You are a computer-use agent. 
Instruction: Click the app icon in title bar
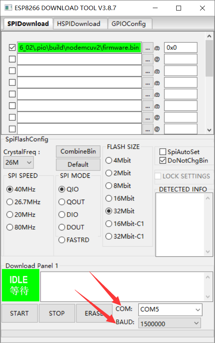click(8, 8)
